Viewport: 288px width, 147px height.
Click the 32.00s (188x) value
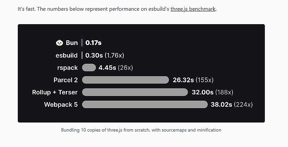pos(212,92)
